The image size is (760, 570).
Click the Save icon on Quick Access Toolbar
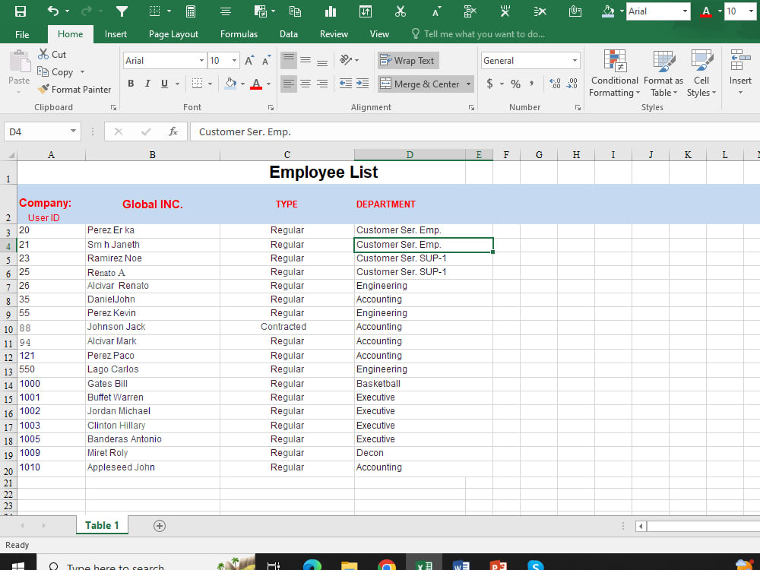coord(20,11)
